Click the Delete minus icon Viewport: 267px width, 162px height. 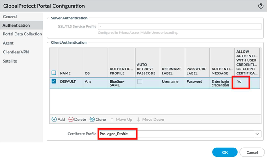71,120
